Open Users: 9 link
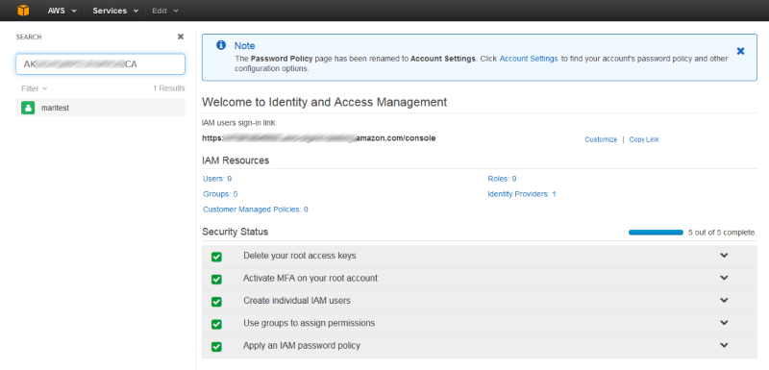This screenshot has width=769, height=370. (x=217, y=179)
